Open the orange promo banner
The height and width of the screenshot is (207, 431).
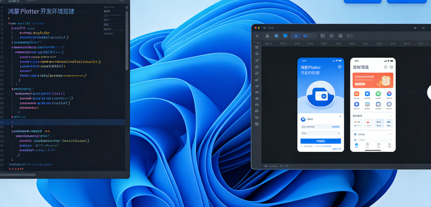(x=373, y=80)
